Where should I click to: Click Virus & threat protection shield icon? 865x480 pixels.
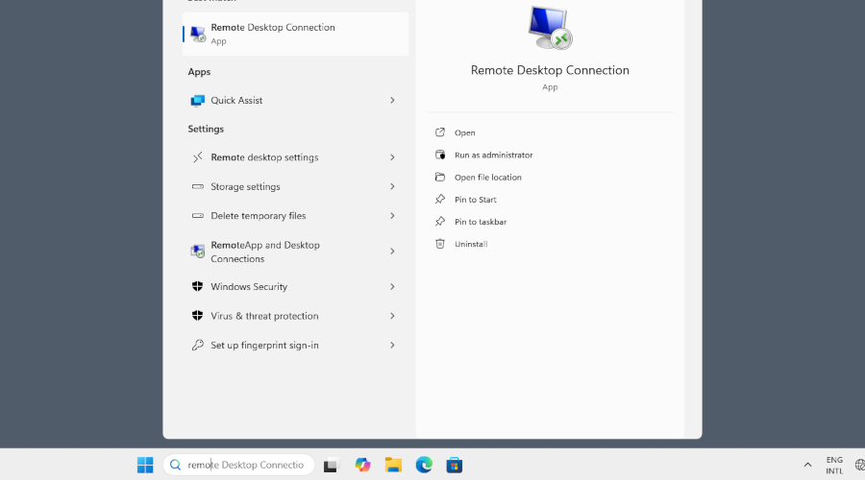(197, 316)
